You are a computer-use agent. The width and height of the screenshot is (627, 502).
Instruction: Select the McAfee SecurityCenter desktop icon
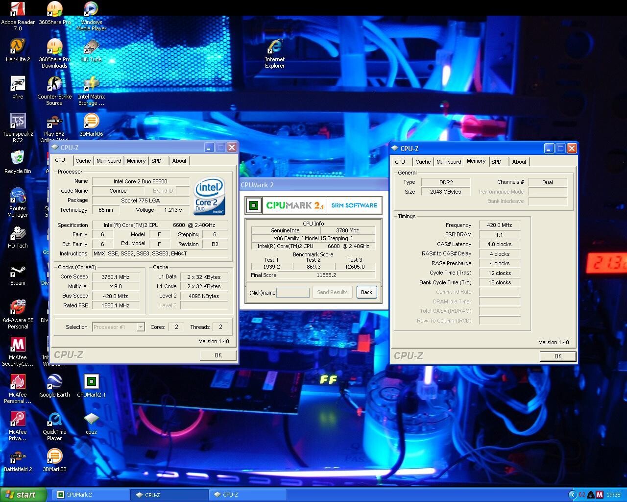(18, 351)
